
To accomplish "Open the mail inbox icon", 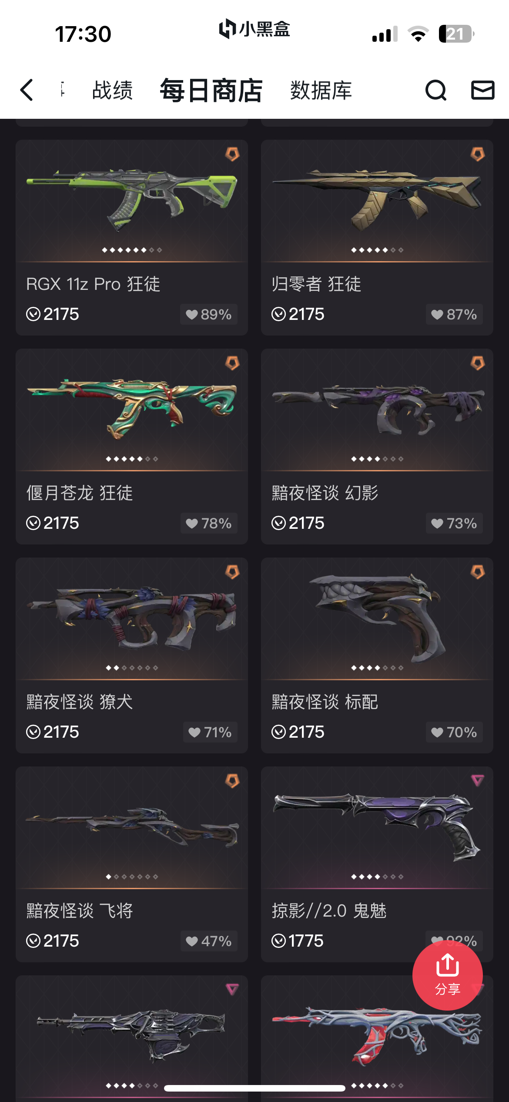I will click(x=483, y=90).
